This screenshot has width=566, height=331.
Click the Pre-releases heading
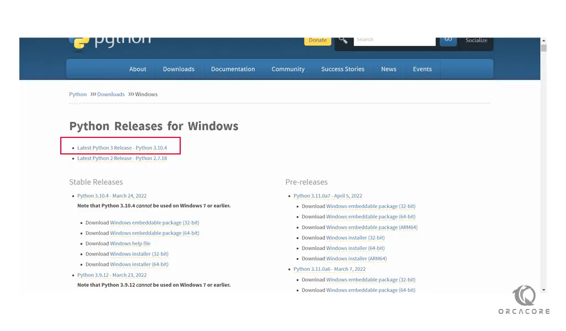306,182
